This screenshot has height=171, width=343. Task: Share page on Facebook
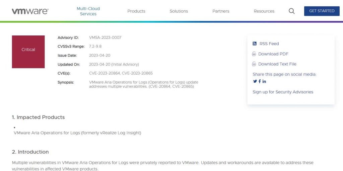click(260, 81)
